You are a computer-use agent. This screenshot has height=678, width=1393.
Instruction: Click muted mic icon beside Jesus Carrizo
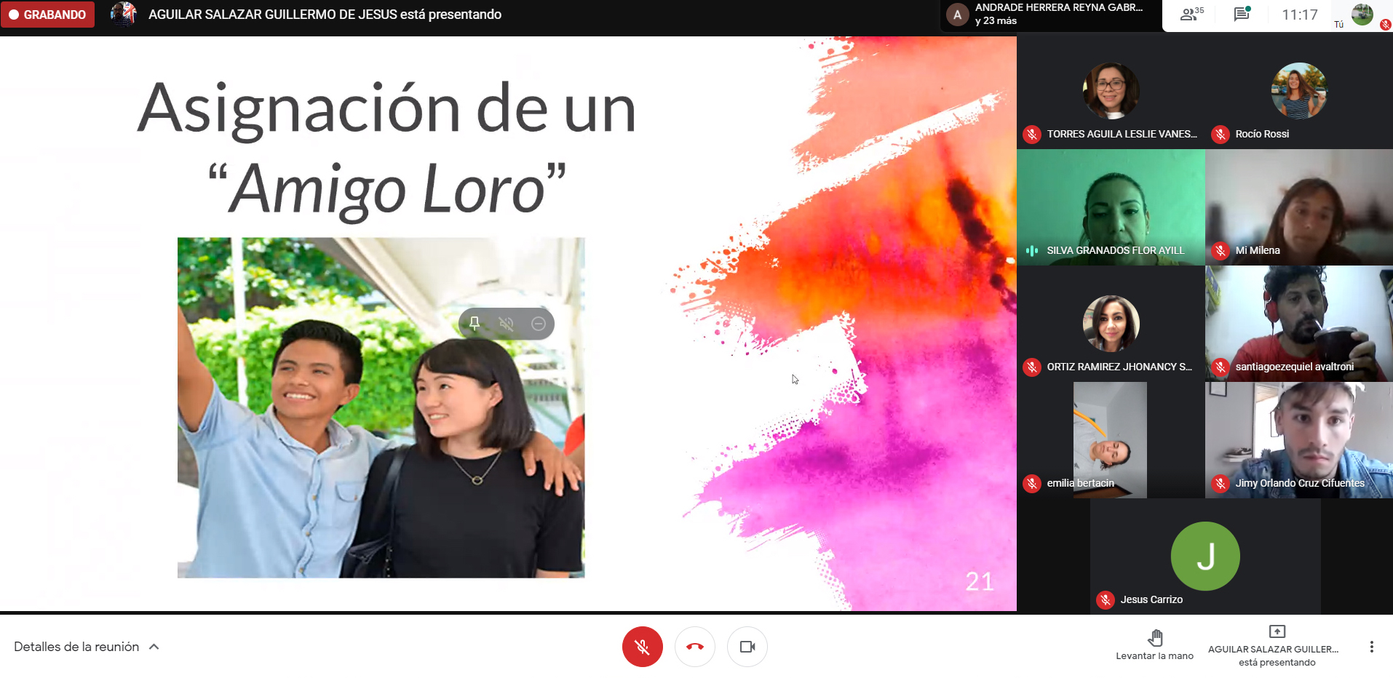(x=1106, y=599)
